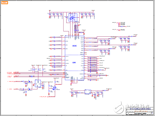The image size is (155, 116).
Task: Select the transistor symbol near PMIC_STBY_REQ
Action: [54, 88]
